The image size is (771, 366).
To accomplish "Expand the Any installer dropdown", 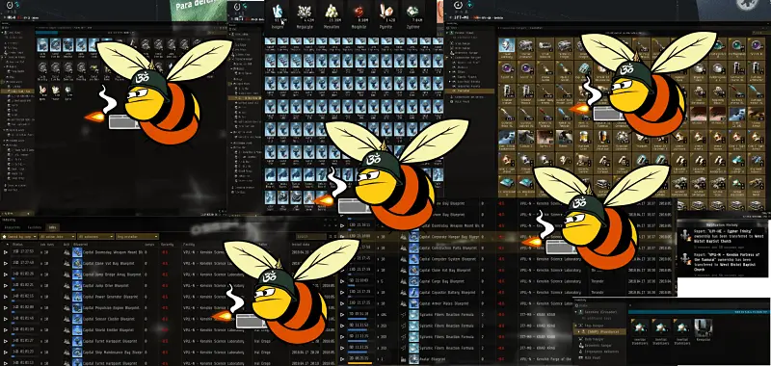I will [137, 237].
